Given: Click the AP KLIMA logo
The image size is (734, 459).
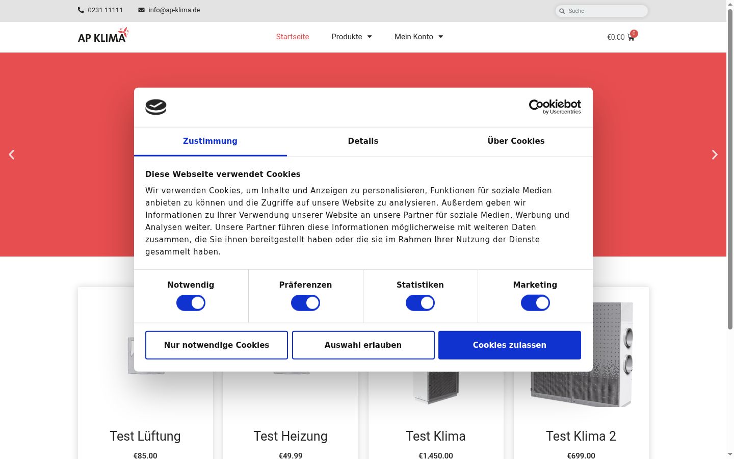Looking at the screenshot, I should tap(103, 35).
